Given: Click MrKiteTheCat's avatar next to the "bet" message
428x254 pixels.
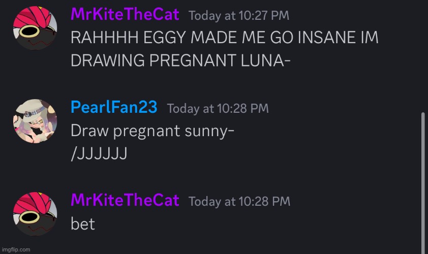Looking at the screenshot, I should (35, 214).
